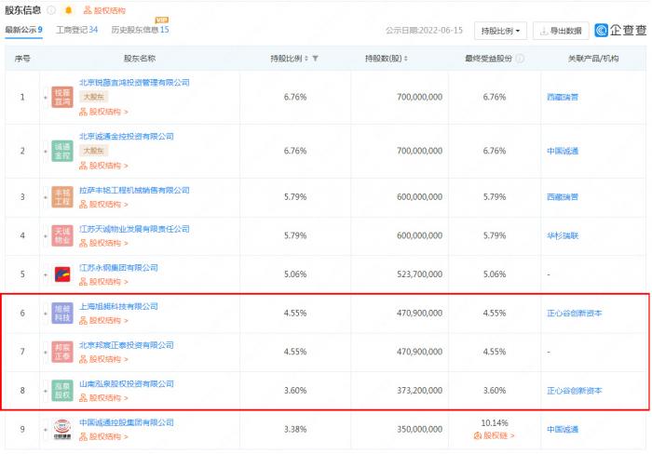
Task: Open 中国诚通控股集团有限公司 link
Action: click(x=127, y=422)
